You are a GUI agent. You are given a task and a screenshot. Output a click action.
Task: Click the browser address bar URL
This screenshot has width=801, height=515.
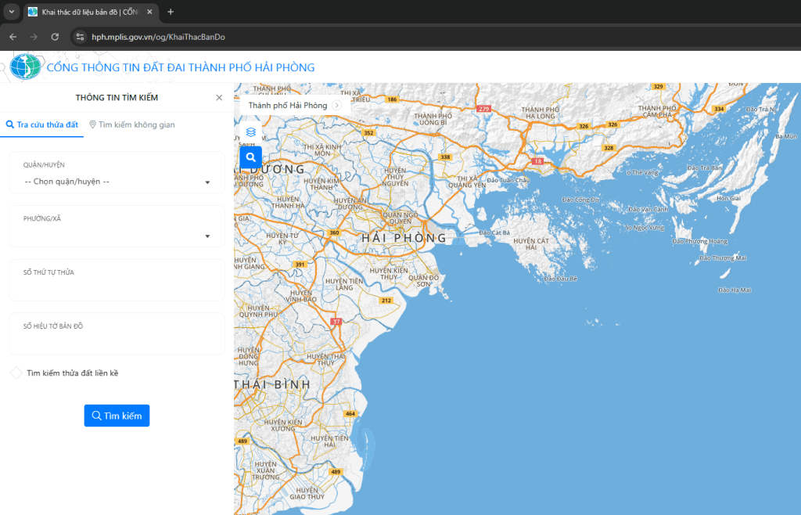[x=158, y=37]
